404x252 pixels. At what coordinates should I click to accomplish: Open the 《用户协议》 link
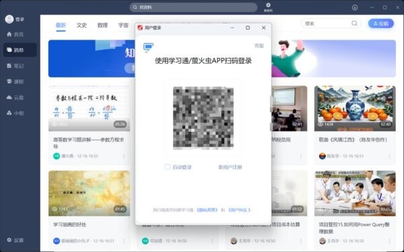point(239,210)
